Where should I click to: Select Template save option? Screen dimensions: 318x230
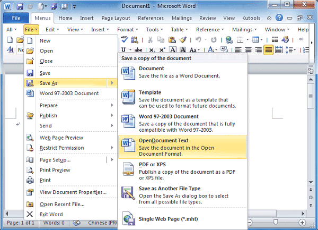182,99
